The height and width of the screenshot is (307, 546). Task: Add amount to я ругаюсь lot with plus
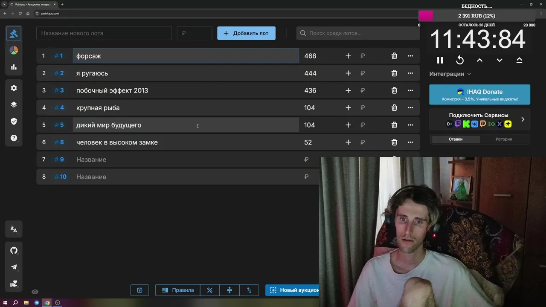[348, 73]
